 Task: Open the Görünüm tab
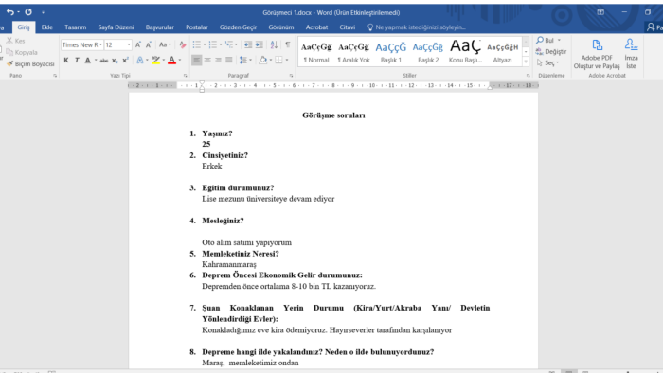(x=280, y=27)
